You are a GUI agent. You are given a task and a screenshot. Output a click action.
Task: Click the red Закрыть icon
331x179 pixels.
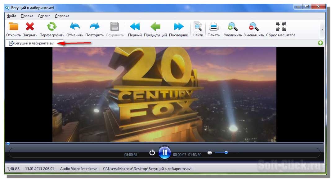point(30,27)
